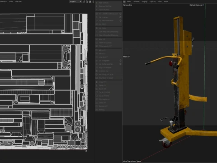Open the viewport Options menu
The image size is (217, 163).
(152, 1)
